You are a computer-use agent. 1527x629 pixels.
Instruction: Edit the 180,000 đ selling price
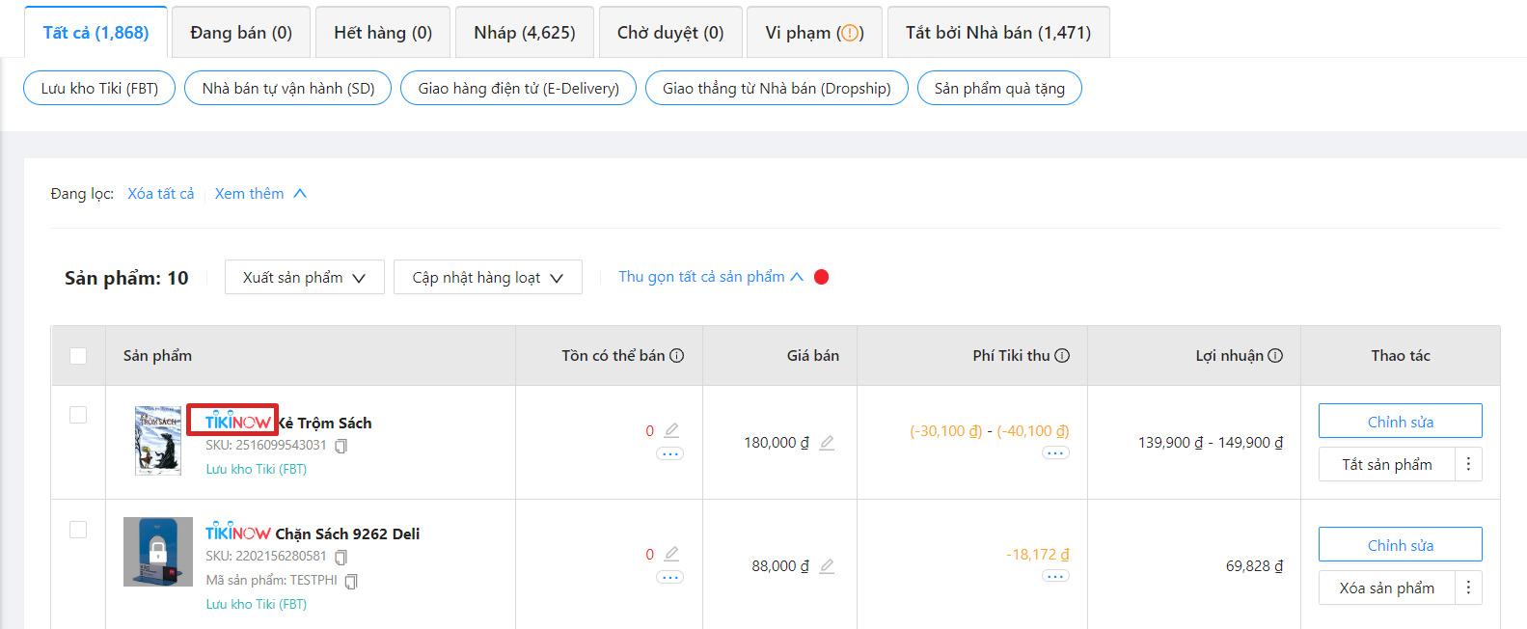[x=827, y=443]
